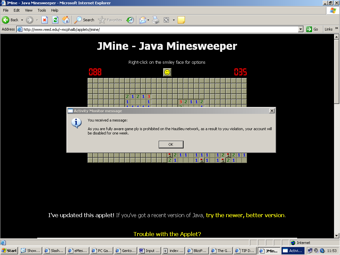Click network tray icon in system tray
This screenshot has width=340, height=255.
point(310,251)
